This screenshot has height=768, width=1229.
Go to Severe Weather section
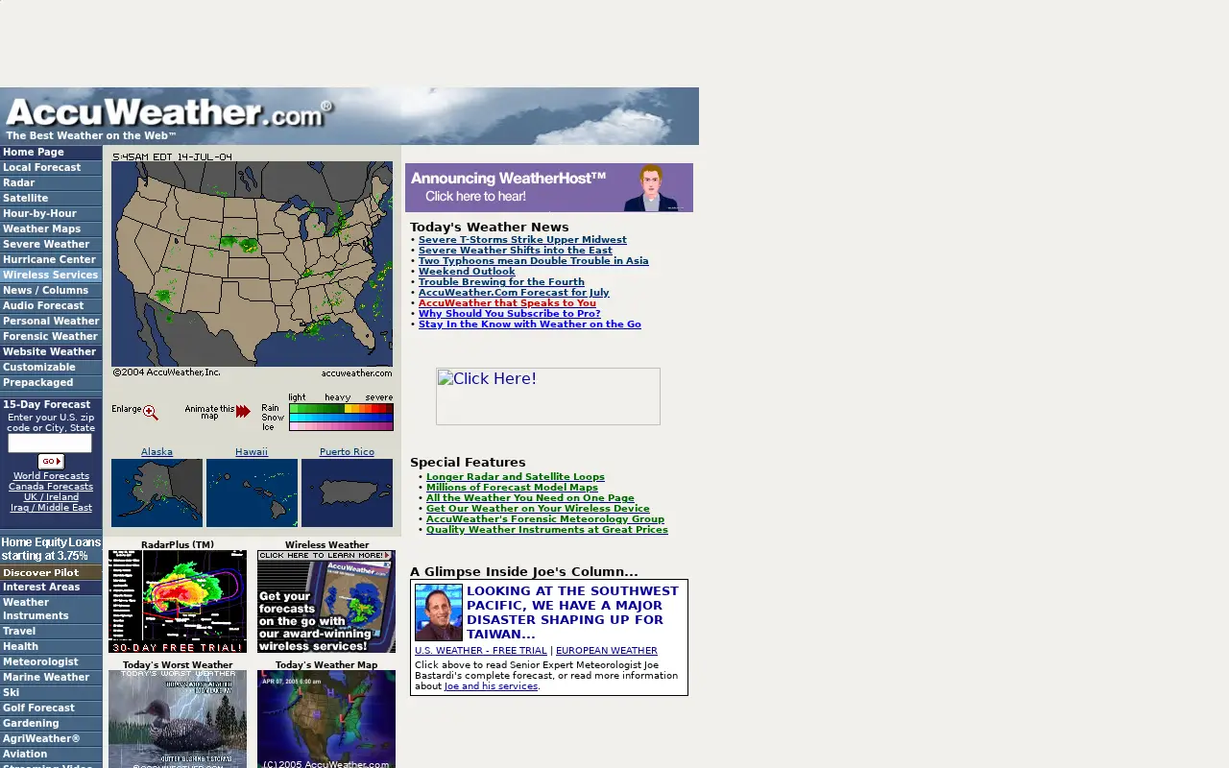pyautogui.click(x=51, y=245)
